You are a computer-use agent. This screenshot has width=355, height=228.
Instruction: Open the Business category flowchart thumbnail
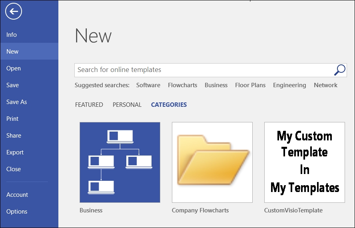(x=120, y=162)
